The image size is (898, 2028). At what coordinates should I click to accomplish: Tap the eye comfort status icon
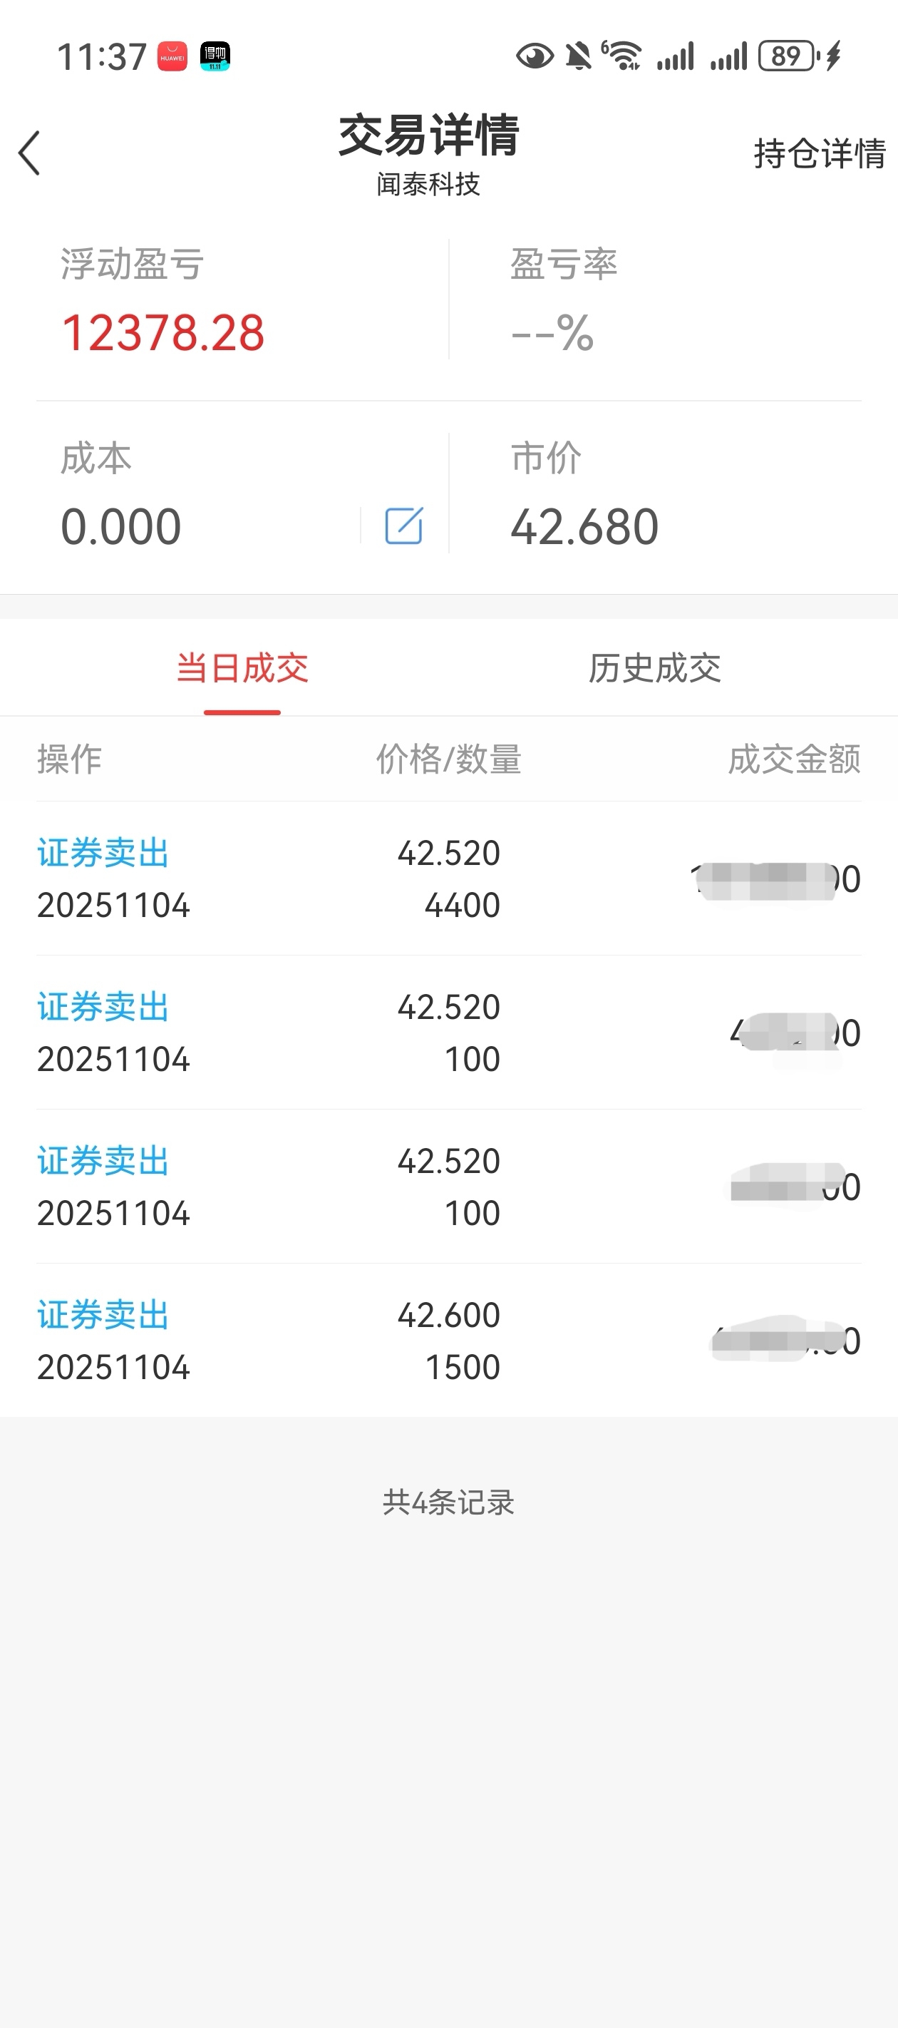pos(535,56)
